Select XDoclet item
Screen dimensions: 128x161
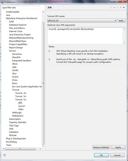coord(13,135)
